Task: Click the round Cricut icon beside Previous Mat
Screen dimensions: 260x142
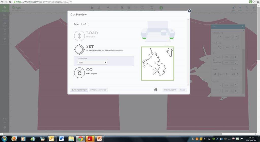Action: pyautogui.click(x=156, y=90)
